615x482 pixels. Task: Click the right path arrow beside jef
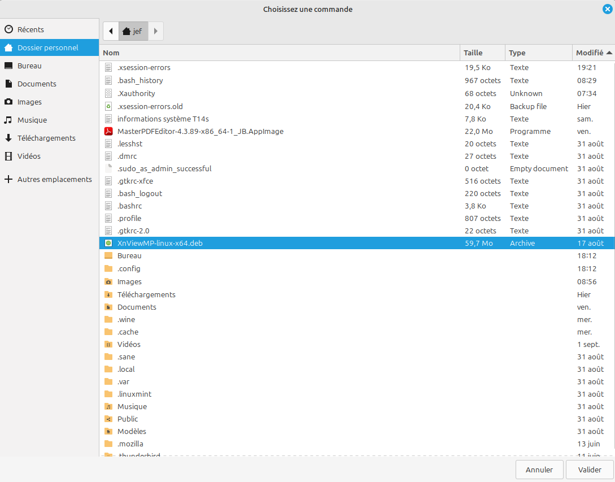tap(156, 31)
